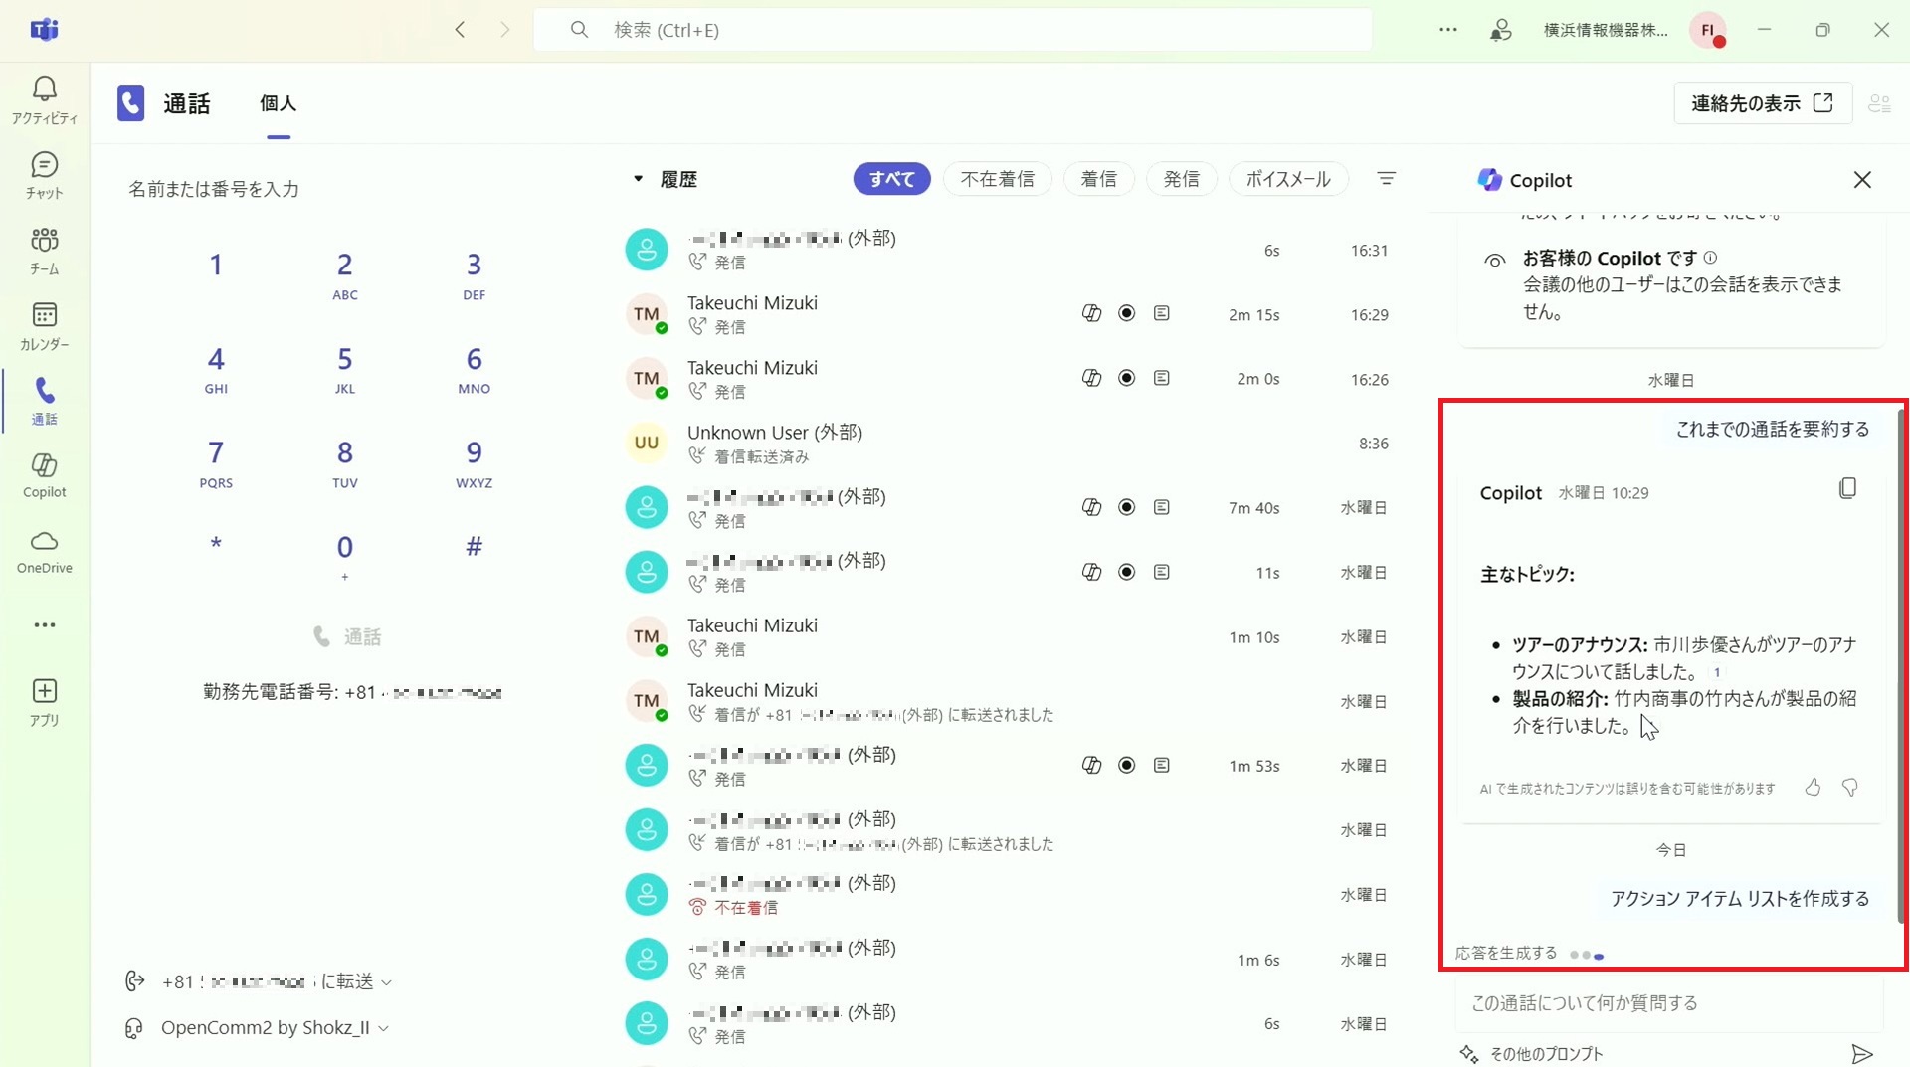1910x1067 pixels.
Task: Copy the Copilot response with copy icon
Action: [1847, 488]
